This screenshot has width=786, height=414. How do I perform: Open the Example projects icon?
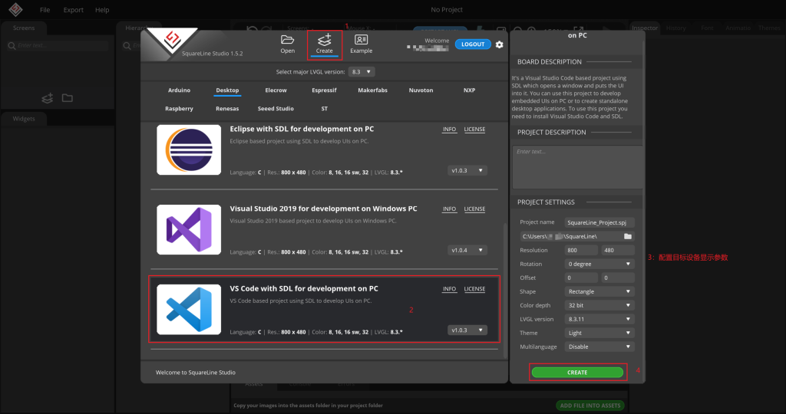click(x=361, y=40)
